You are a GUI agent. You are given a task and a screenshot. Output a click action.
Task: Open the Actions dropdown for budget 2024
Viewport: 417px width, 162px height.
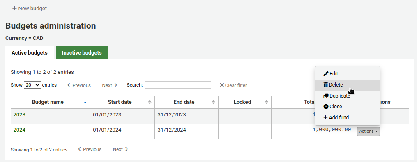coord(369,132)
